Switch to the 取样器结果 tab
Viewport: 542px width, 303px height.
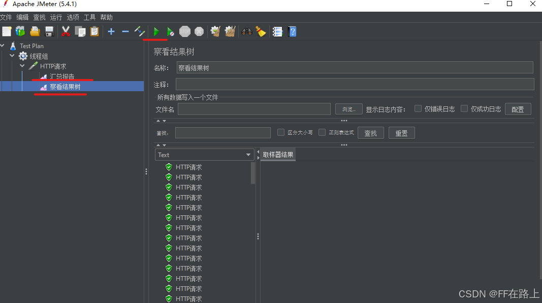(278, 155)
